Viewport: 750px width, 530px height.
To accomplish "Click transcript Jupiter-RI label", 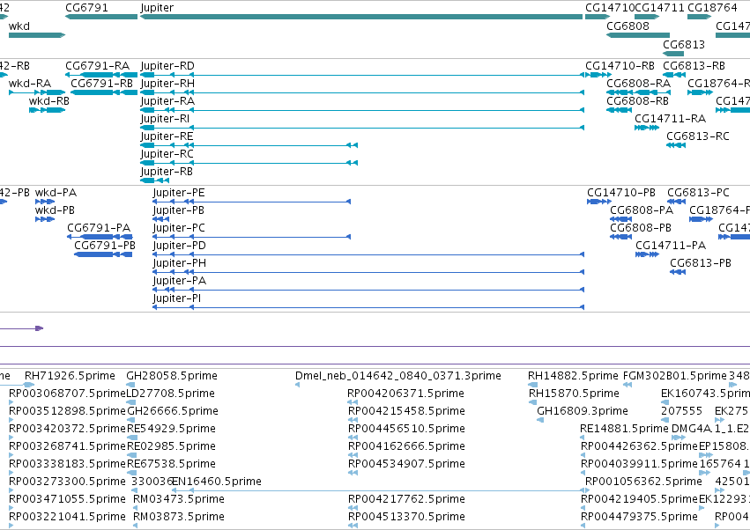I will pyautogui.click(x=165, y=119).
